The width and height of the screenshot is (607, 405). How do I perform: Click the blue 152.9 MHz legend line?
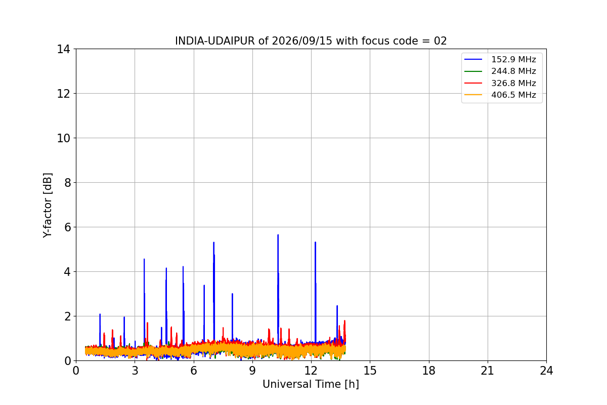coord(474,60)
